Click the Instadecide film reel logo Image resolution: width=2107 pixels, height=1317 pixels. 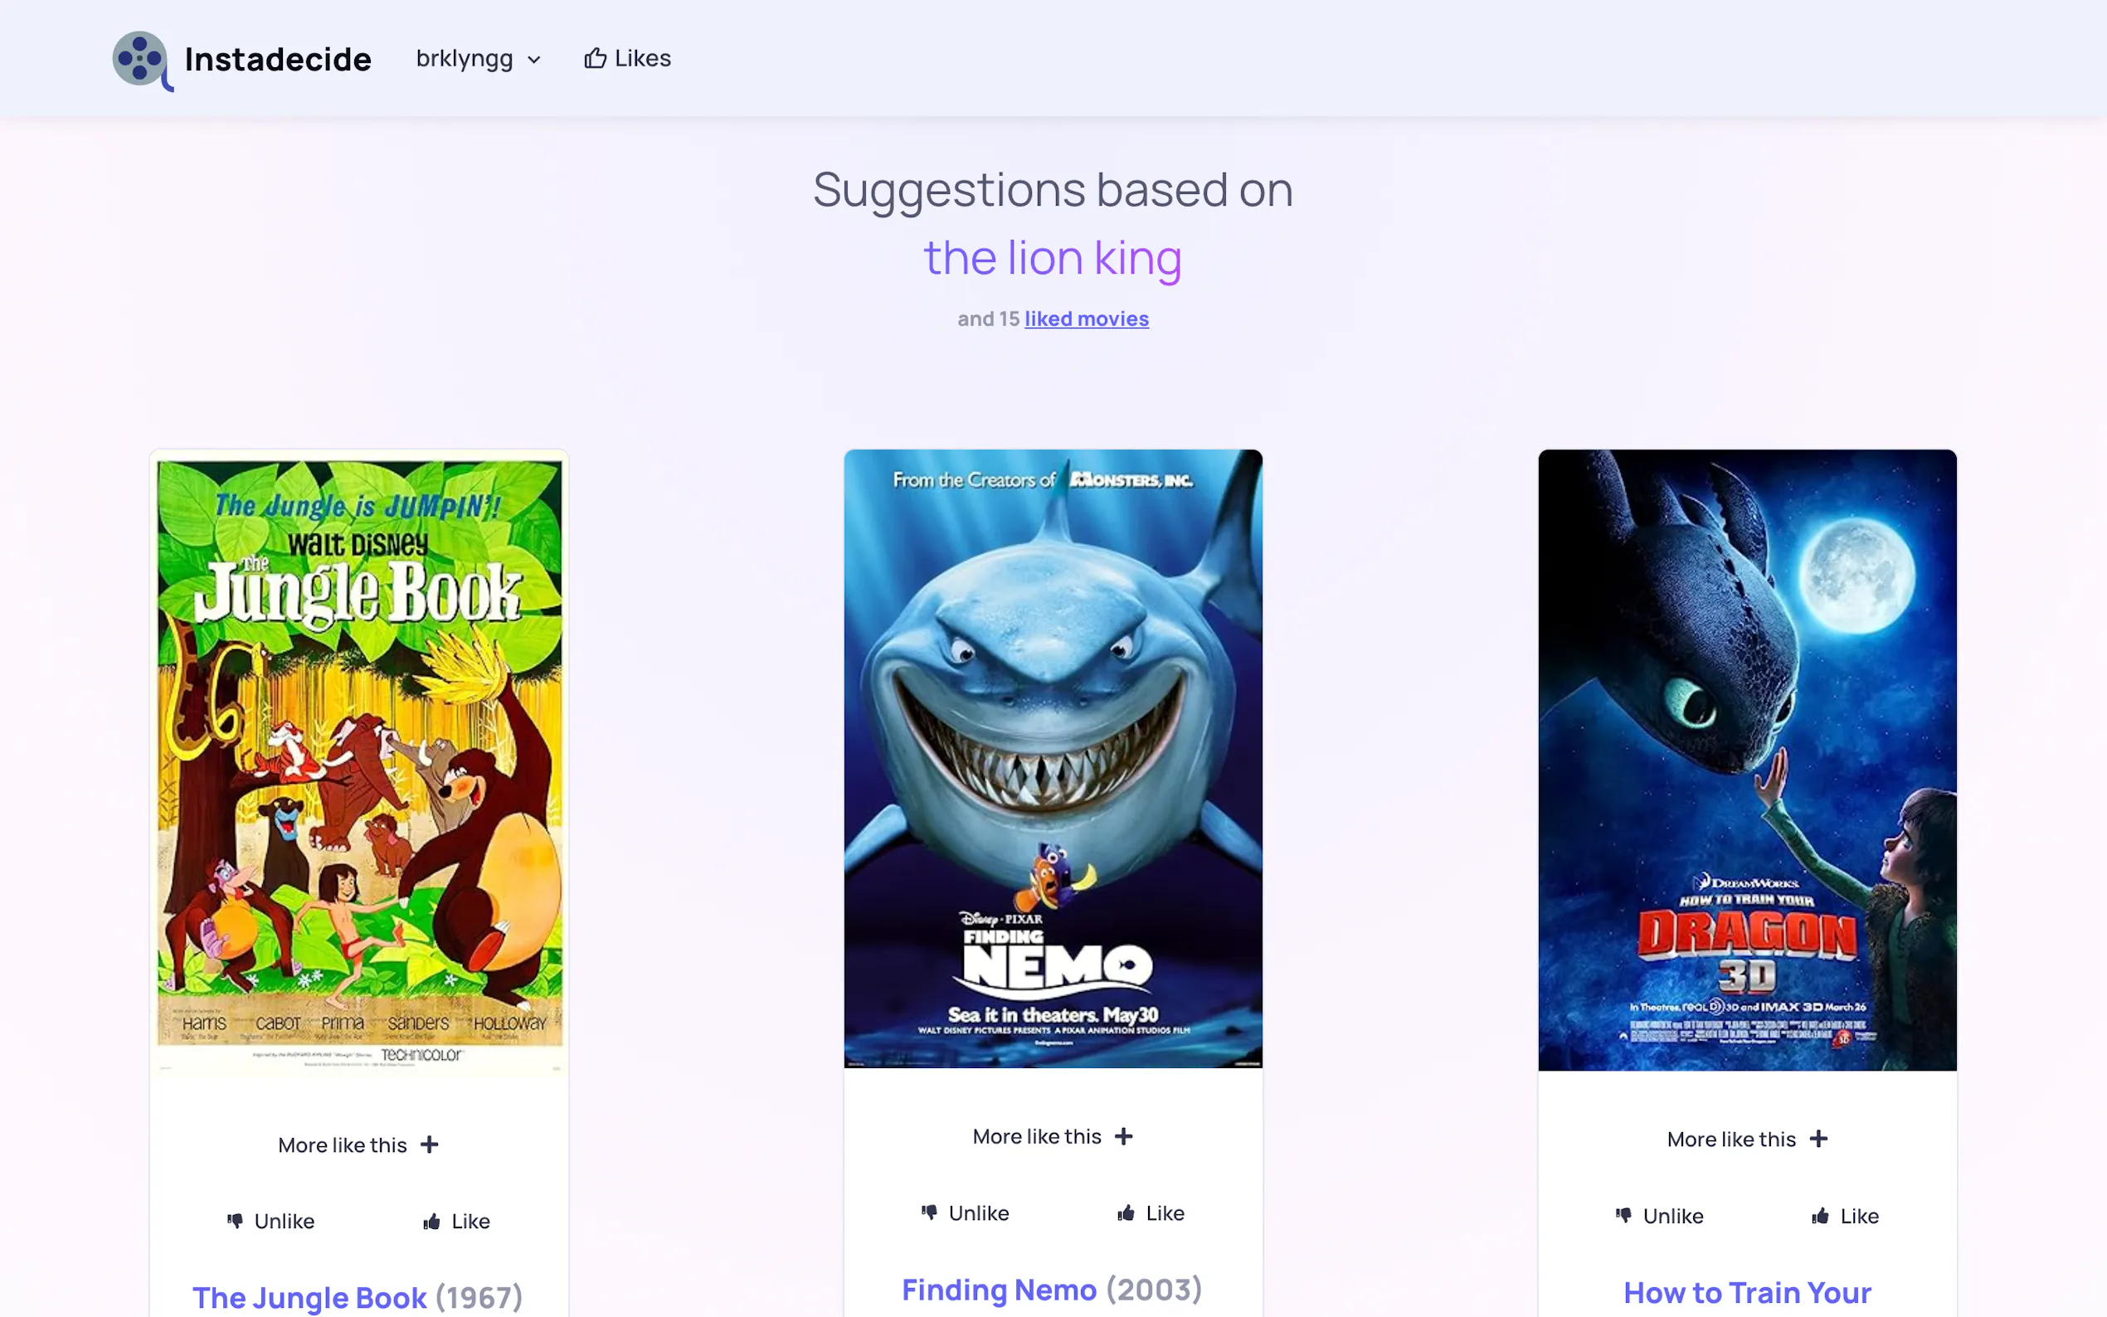tap(143, 60)
